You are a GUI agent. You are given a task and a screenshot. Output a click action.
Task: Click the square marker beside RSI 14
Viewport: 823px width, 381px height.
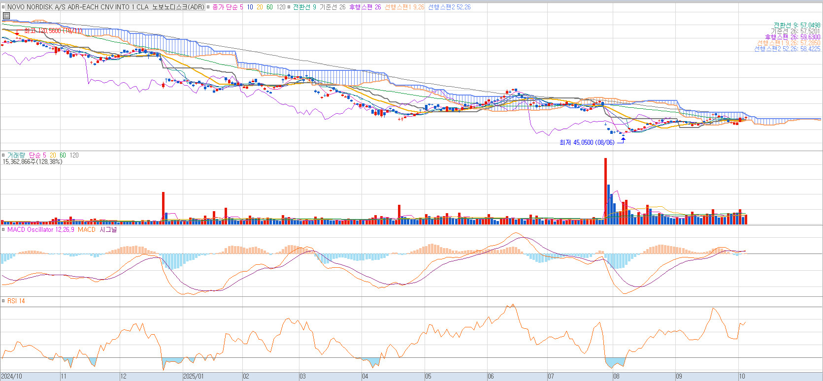click(x=3, y=301)
